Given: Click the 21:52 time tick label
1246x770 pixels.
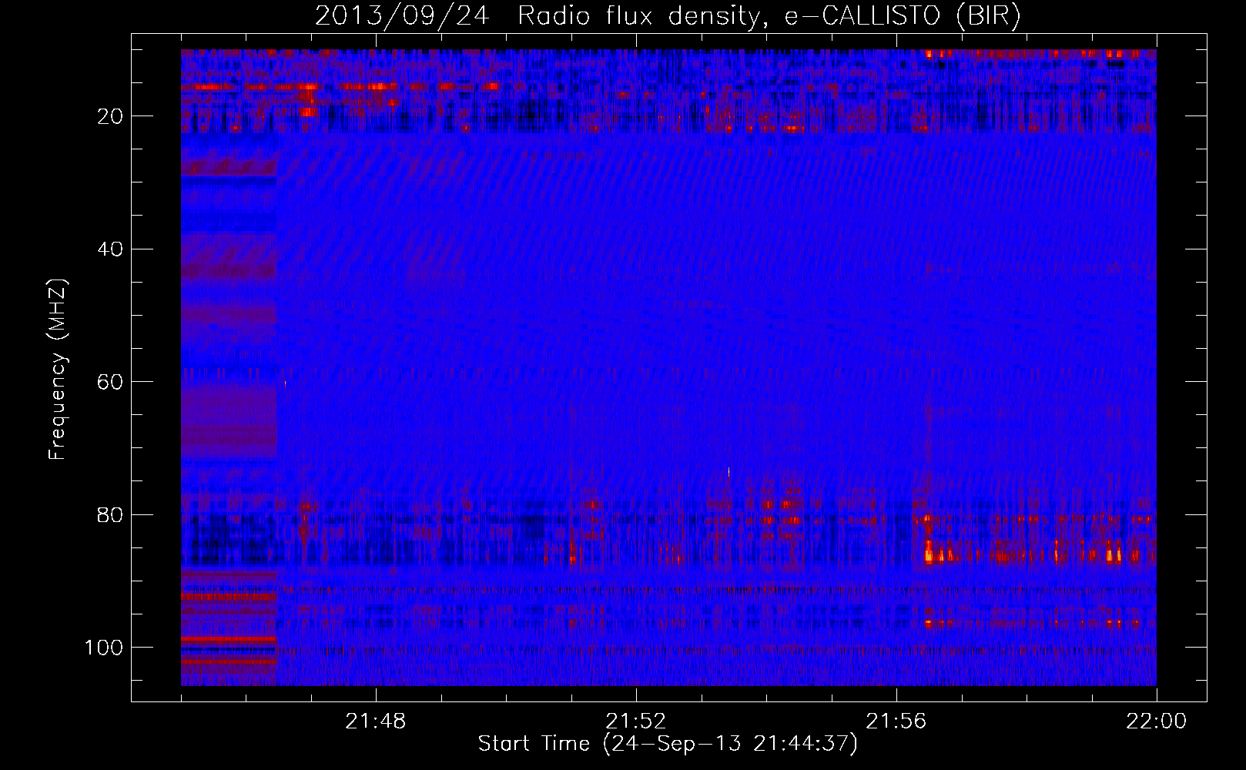Looking at the screenshot, I should pyautogui.click(x=636, y=721).
